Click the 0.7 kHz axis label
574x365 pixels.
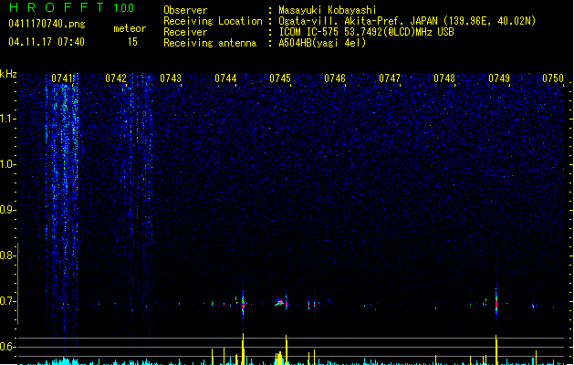click(8, 301)
